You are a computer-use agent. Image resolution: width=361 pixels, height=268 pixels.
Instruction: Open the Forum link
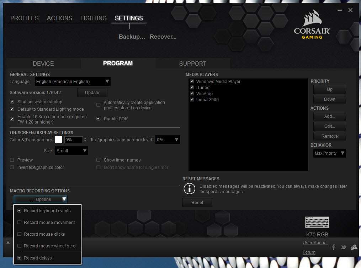pos(309,252)
